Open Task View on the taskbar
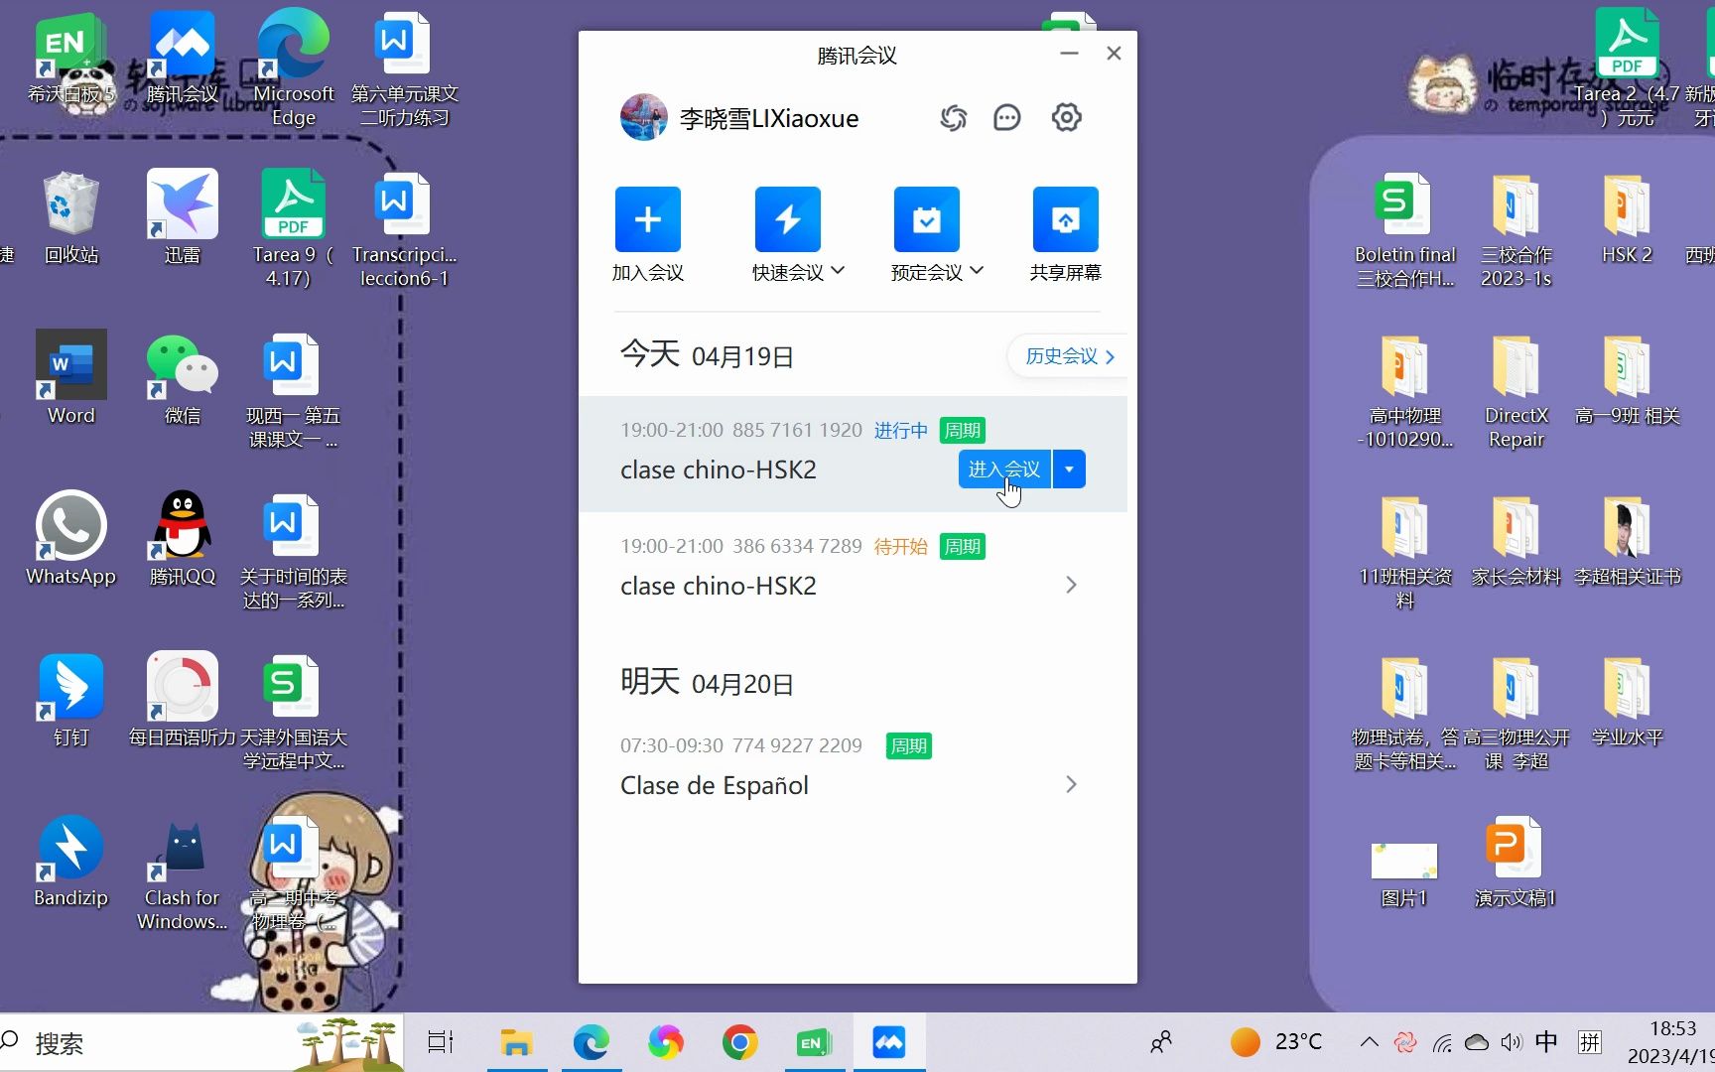The width and height of the screenshot is (1715, 1072). [x=441, y=1042]
